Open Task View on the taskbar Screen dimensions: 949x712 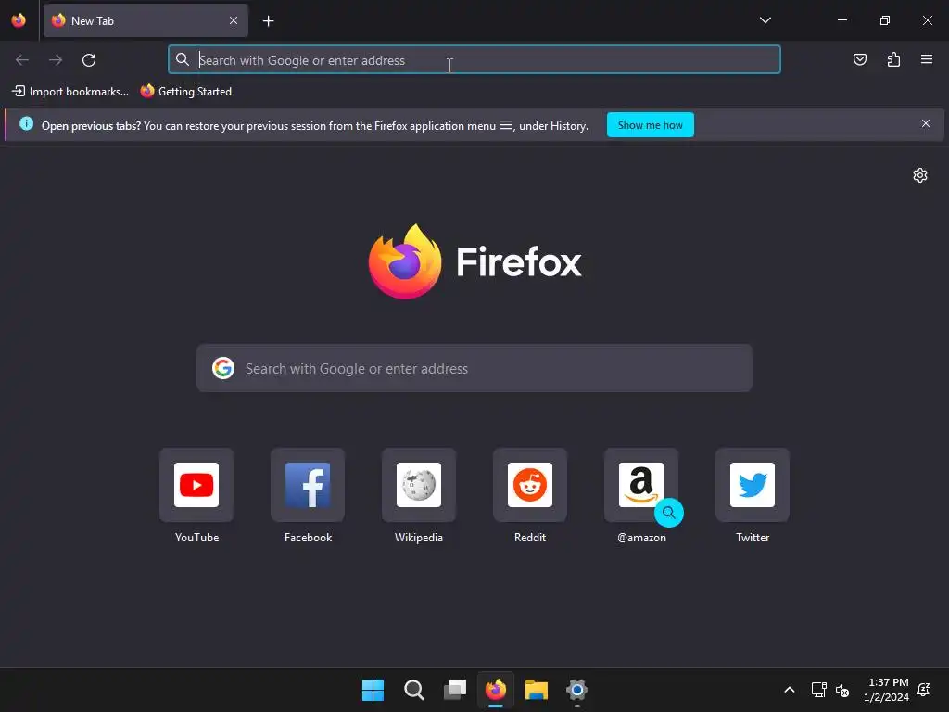(x=454, y=690)
